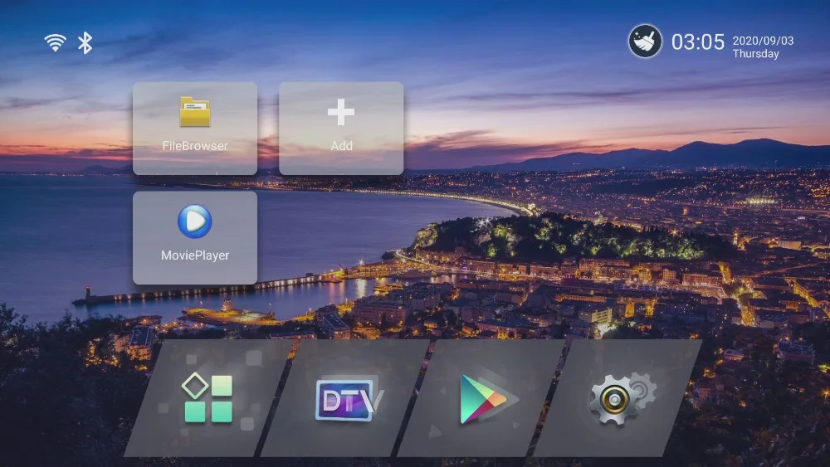The image size is (830, 467).
Task: Click the Add shortcut tile
Action: point(341,129)
